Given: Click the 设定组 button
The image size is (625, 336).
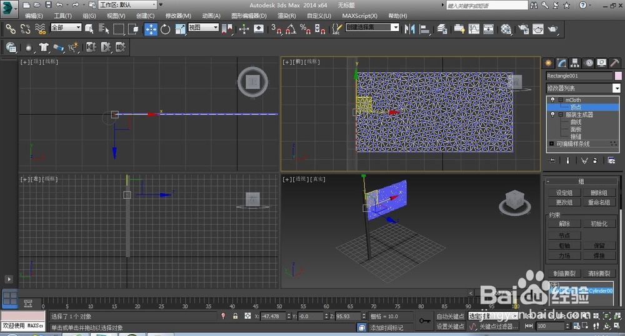Looking at the screenshot, I should pyautogui.click(x=564, y=193).
